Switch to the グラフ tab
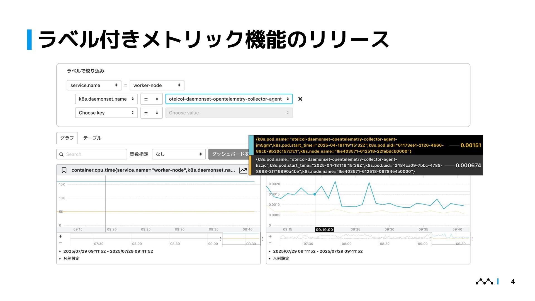This screenshot has width=535, height=301. [67, 138]
